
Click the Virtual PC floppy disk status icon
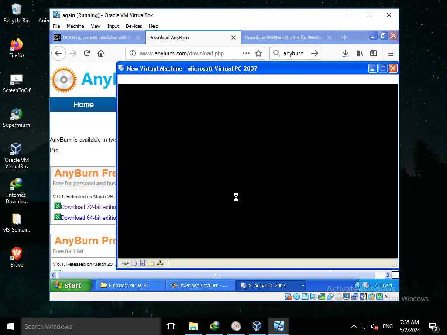(143, 263)
